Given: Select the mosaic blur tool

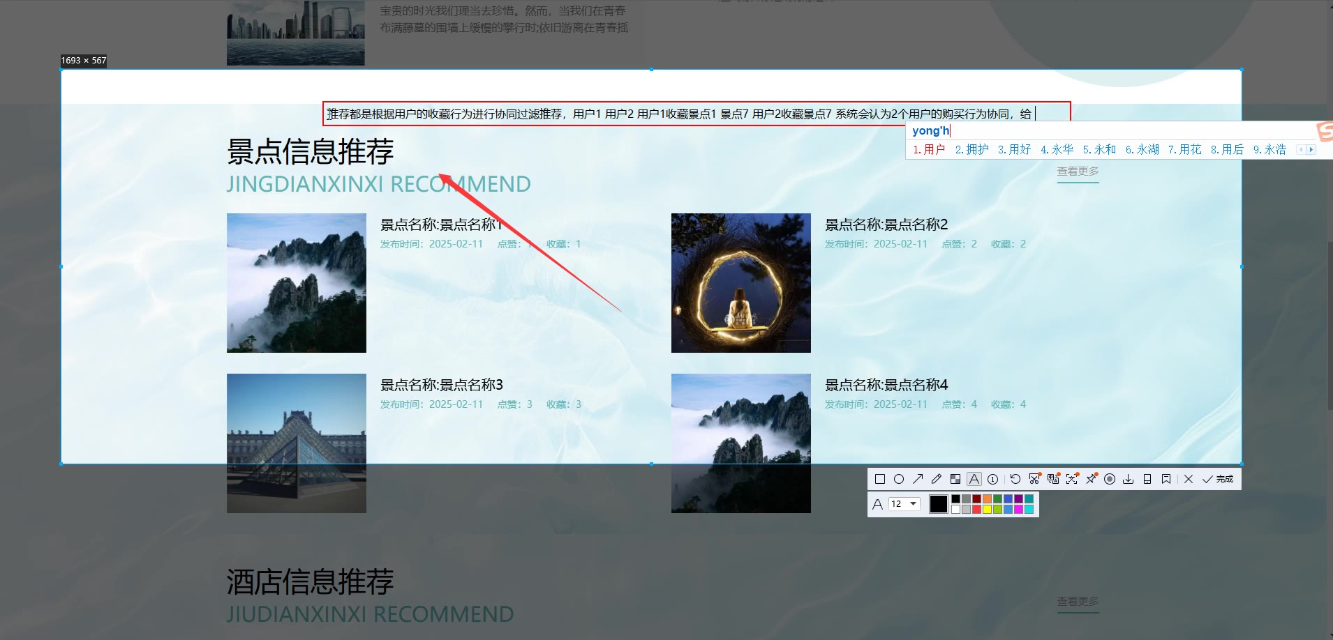Looking at the screenshot, I should click(955, 479).
